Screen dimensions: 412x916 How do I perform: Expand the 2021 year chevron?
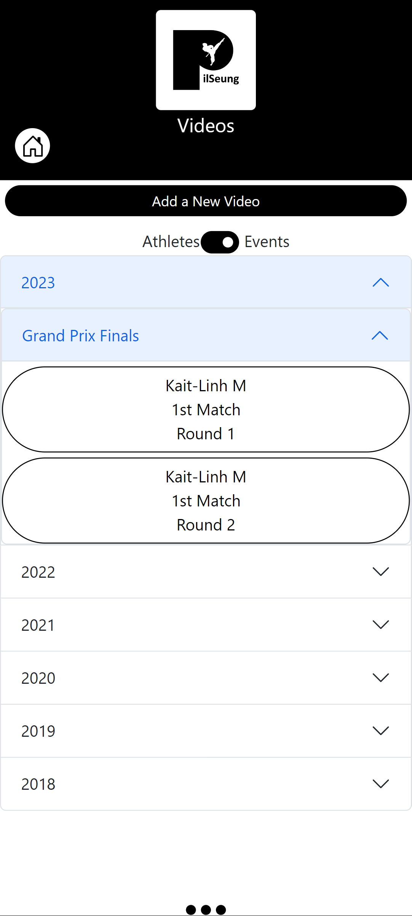point(380,625)
